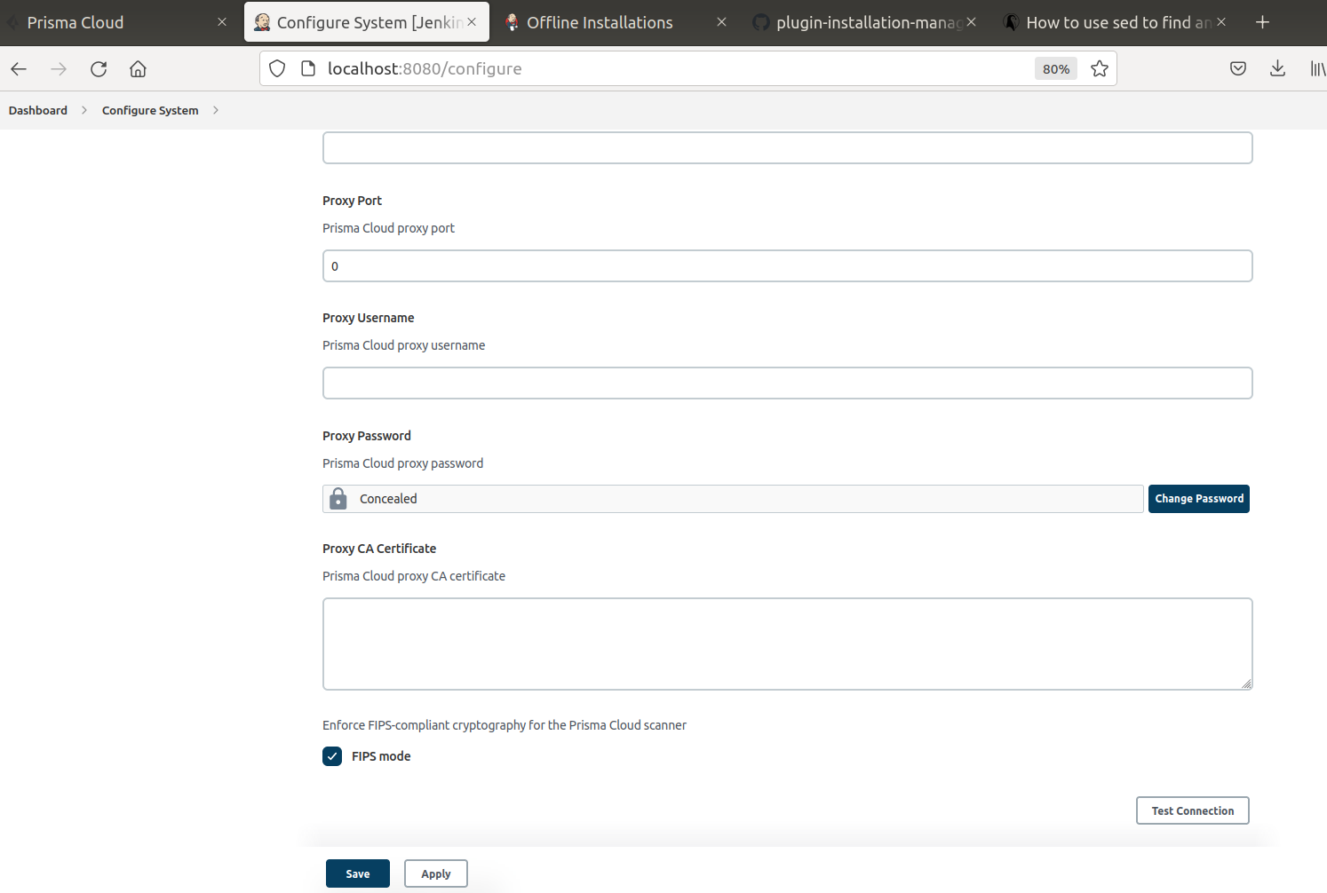The width and height of the screenshot is (1327, 893).
Task: Open the library sidebar icon
Action: pos(1317,68)
